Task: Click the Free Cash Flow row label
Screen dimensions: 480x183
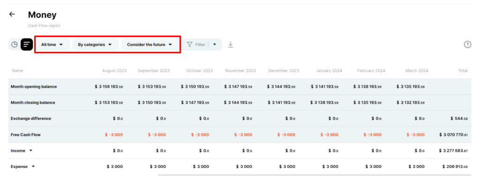Action: tap(26, 134)
